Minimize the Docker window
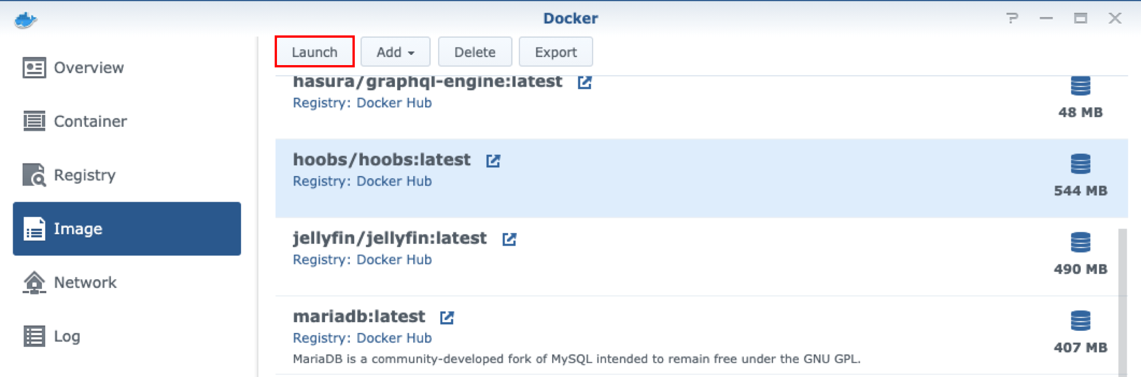1141x377 pixels. point(1046,18)
